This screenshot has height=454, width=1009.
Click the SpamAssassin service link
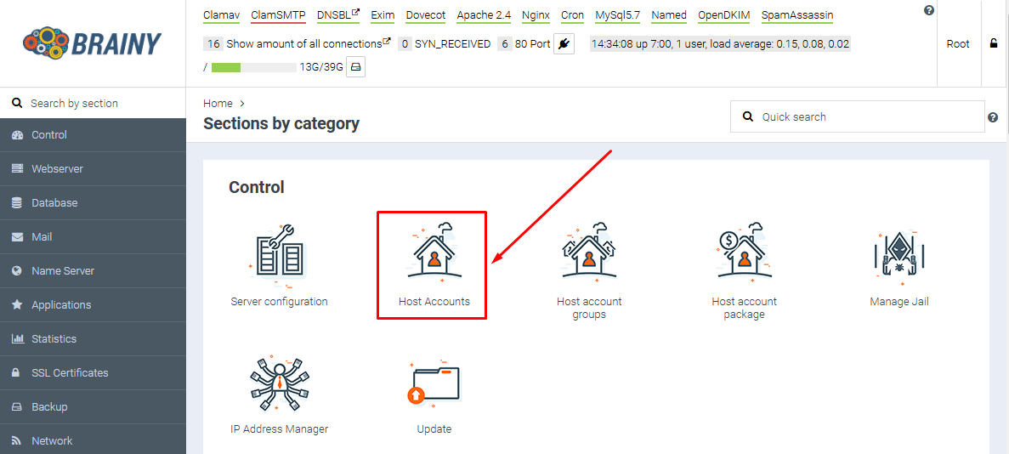click(x=797, y=14)
